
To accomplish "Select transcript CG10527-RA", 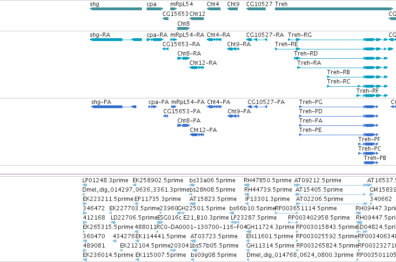I will [x=256, y=40].
